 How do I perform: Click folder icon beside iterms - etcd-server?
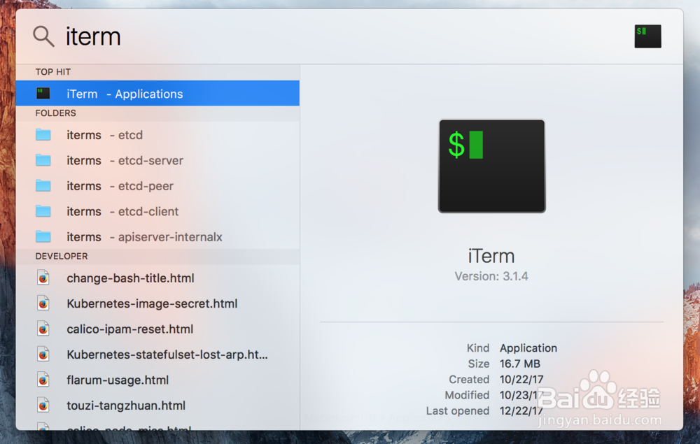coord(43,160)
